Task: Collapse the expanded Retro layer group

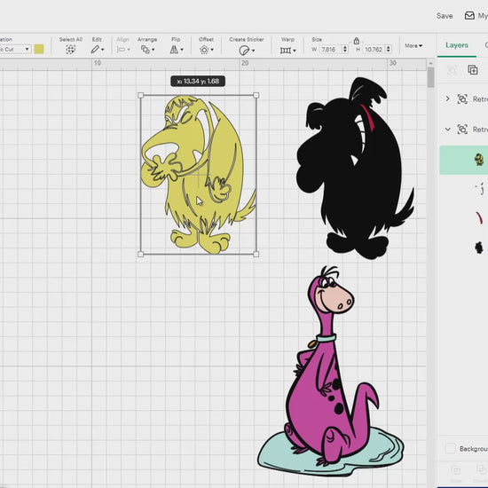Action: pyautogui.click(x=447, y=129)
